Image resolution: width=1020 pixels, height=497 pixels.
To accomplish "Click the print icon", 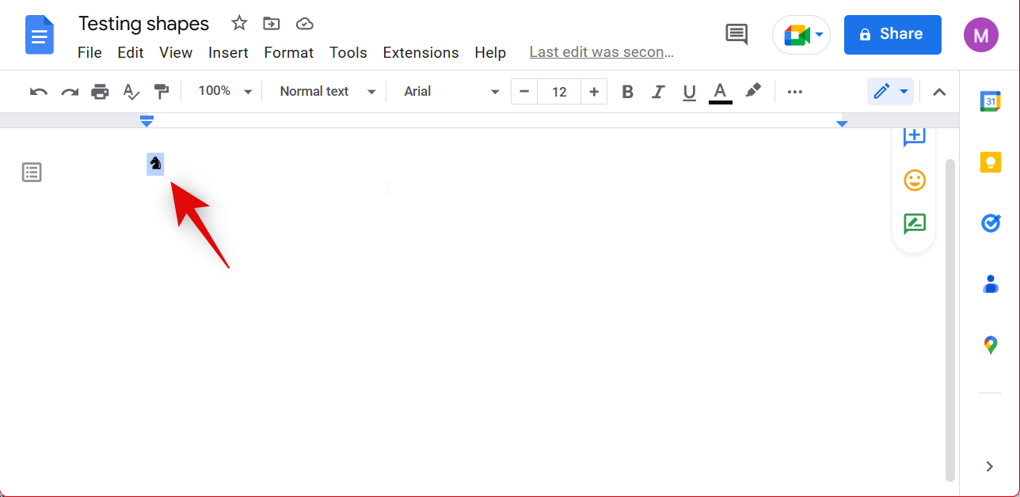I will tap(100, 92).
